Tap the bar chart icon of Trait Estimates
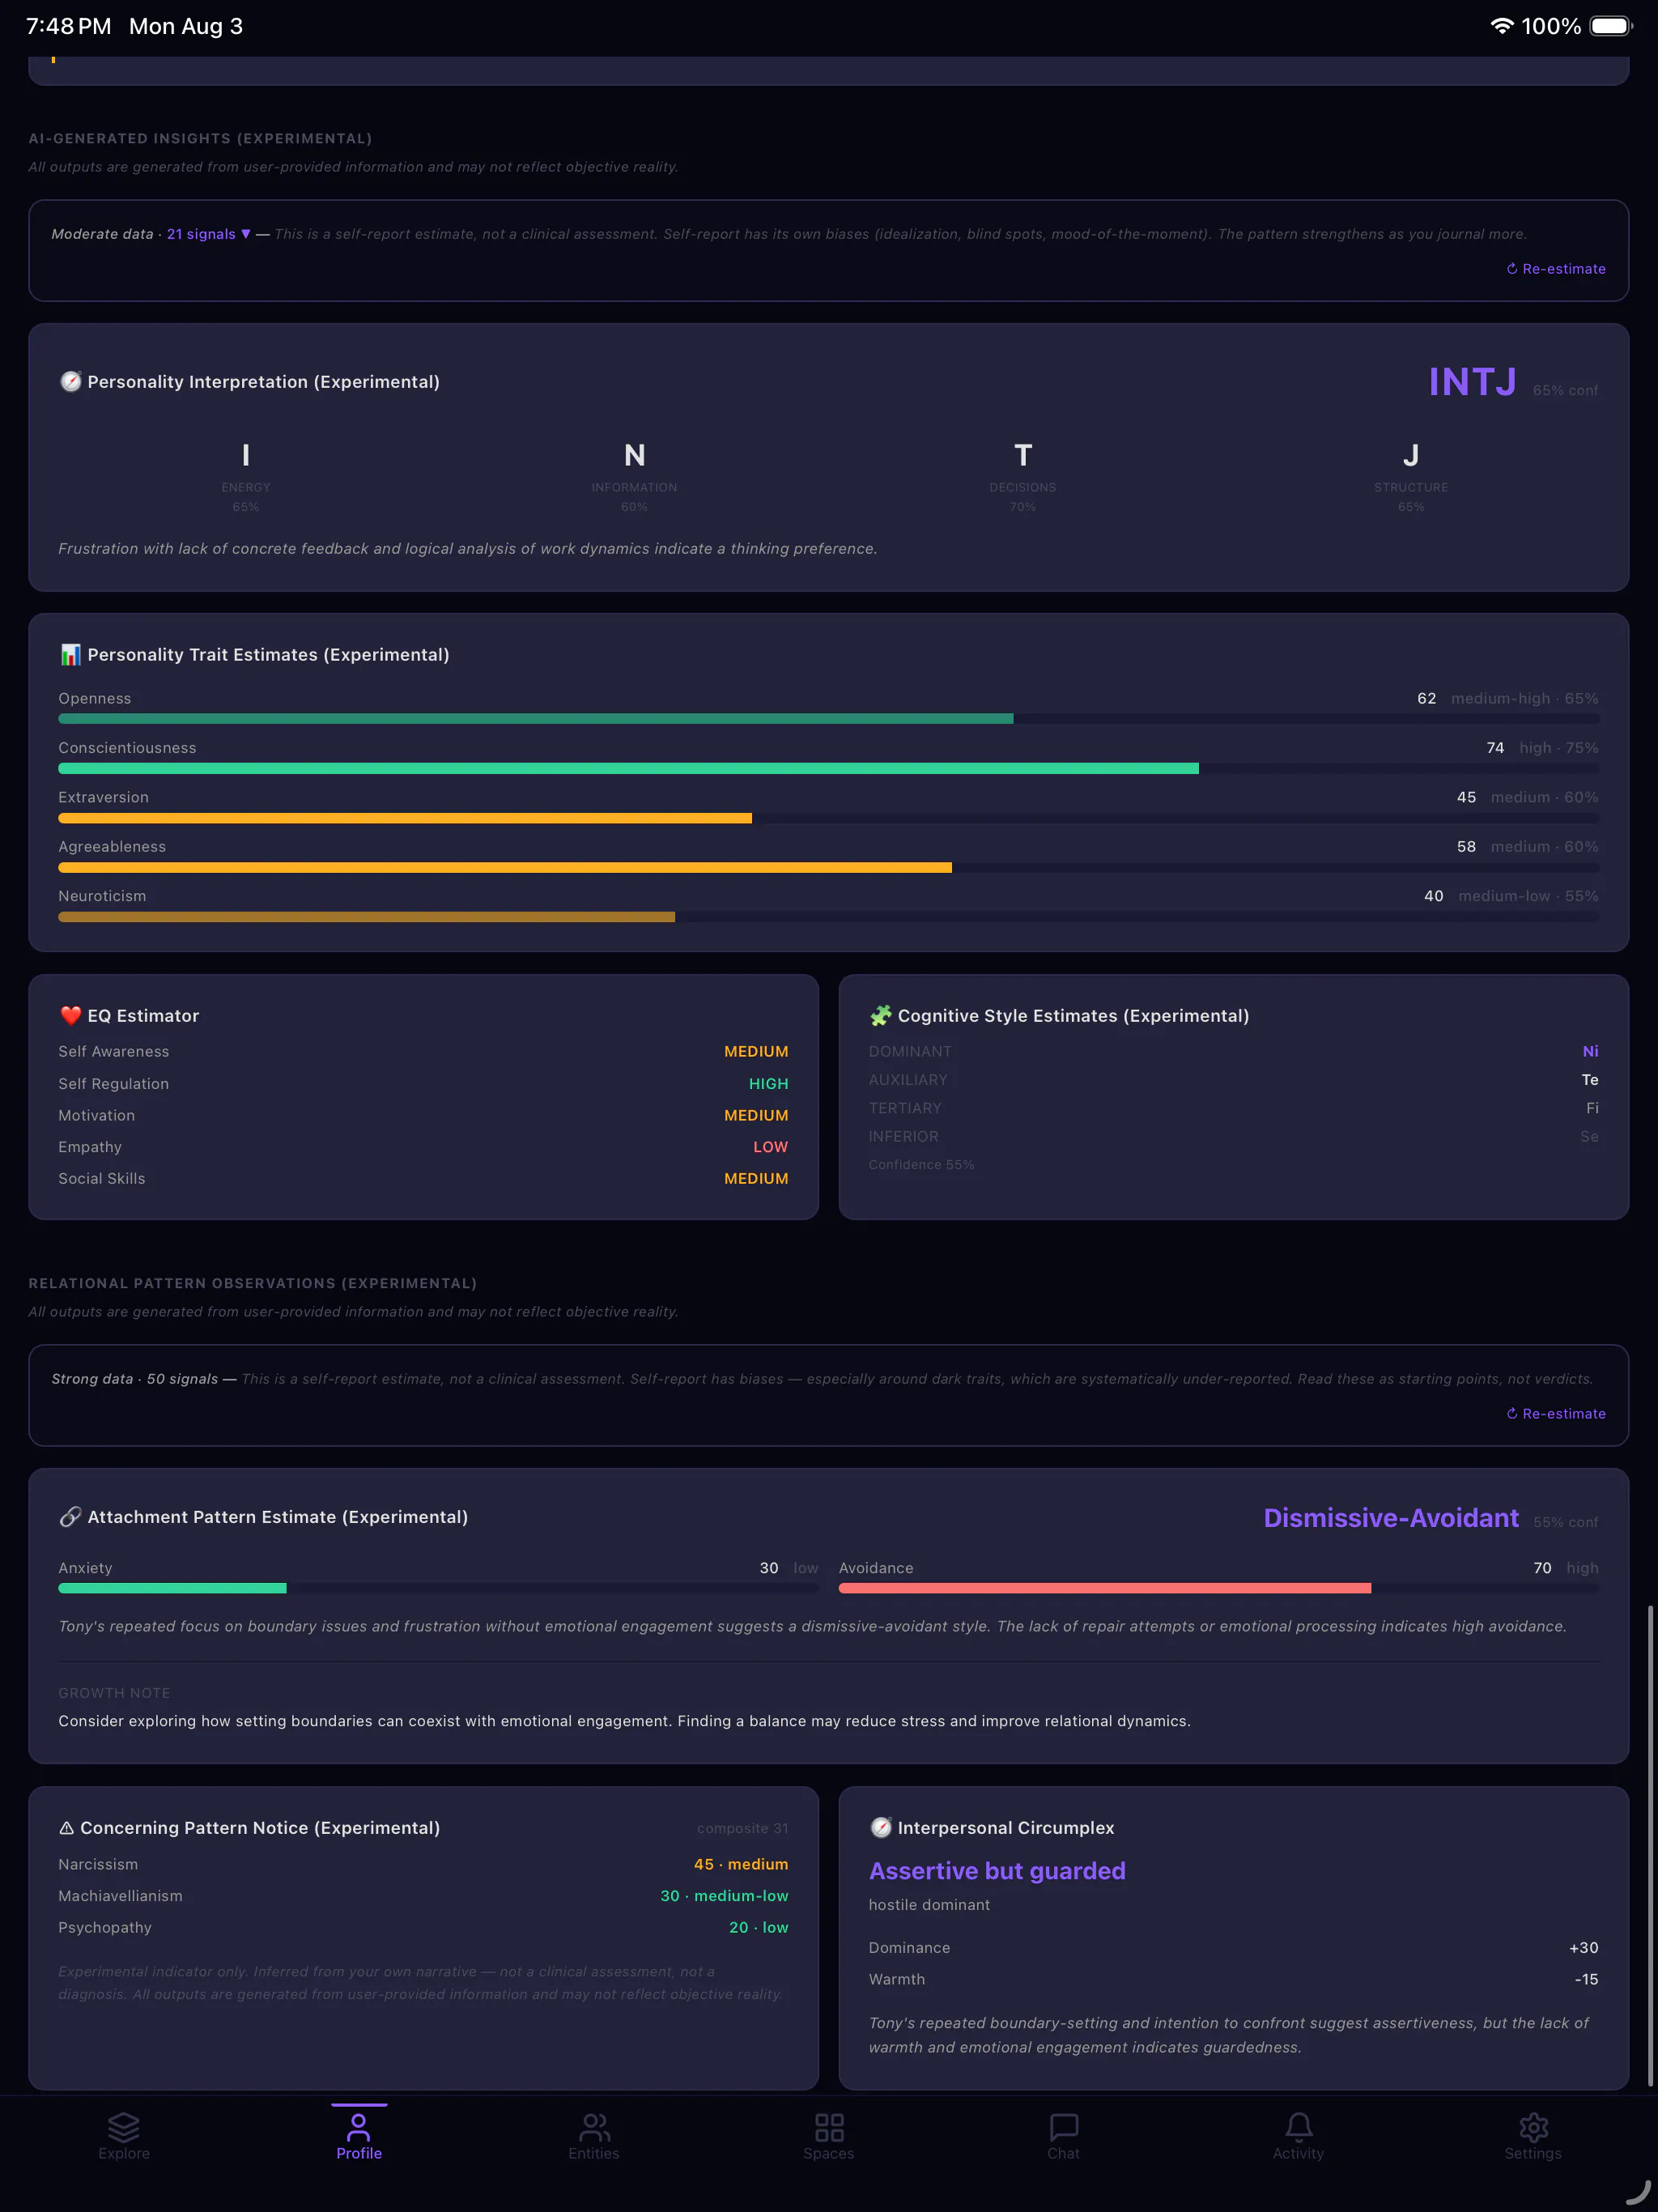The width and height of the screenshot is (1658, 2212). (70, 655)
